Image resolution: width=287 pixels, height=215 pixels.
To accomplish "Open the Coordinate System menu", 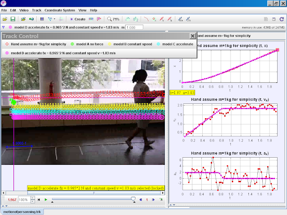I will [60, 10].
